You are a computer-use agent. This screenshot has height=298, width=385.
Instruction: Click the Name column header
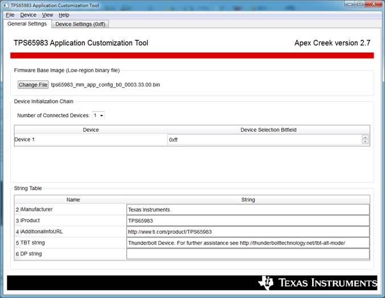coord(73,200)
